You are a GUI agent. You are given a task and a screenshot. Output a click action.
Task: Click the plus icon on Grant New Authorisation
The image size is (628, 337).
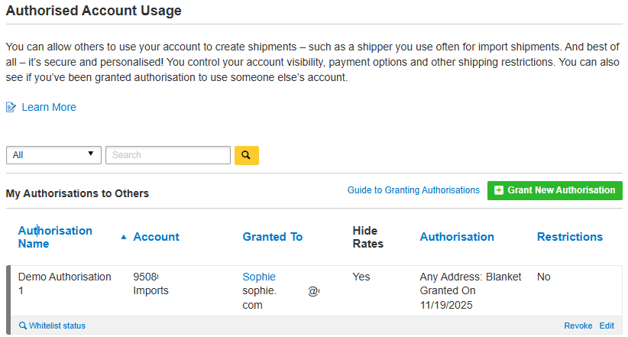[x=499, y=190]
